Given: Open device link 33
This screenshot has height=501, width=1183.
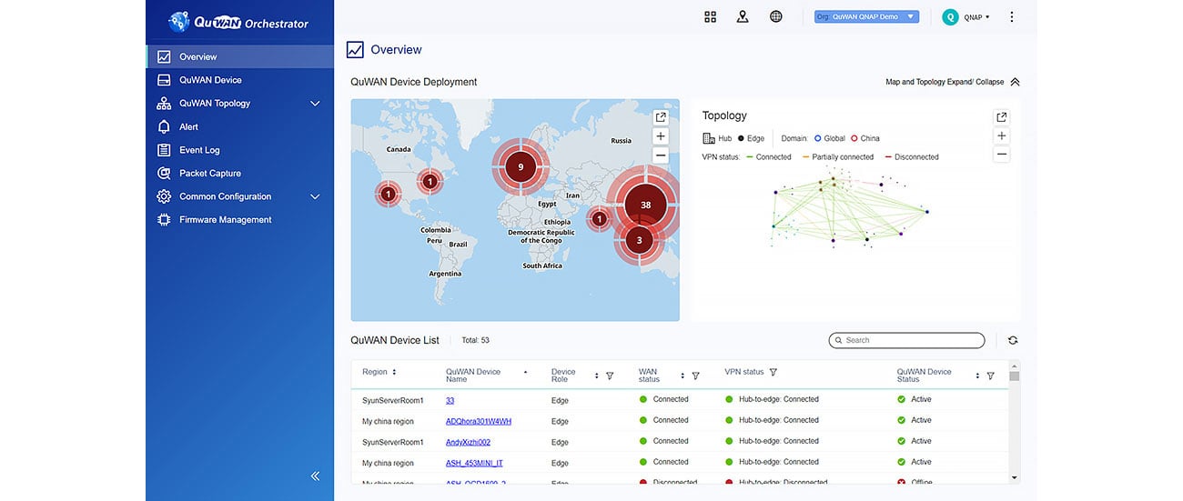Looking at the screenshot, I should [450, 400].
